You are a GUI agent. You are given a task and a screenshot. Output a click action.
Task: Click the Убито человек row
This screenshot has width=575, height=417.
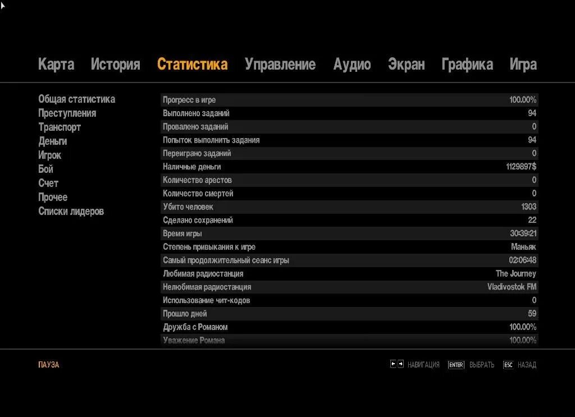coord(349,207)
